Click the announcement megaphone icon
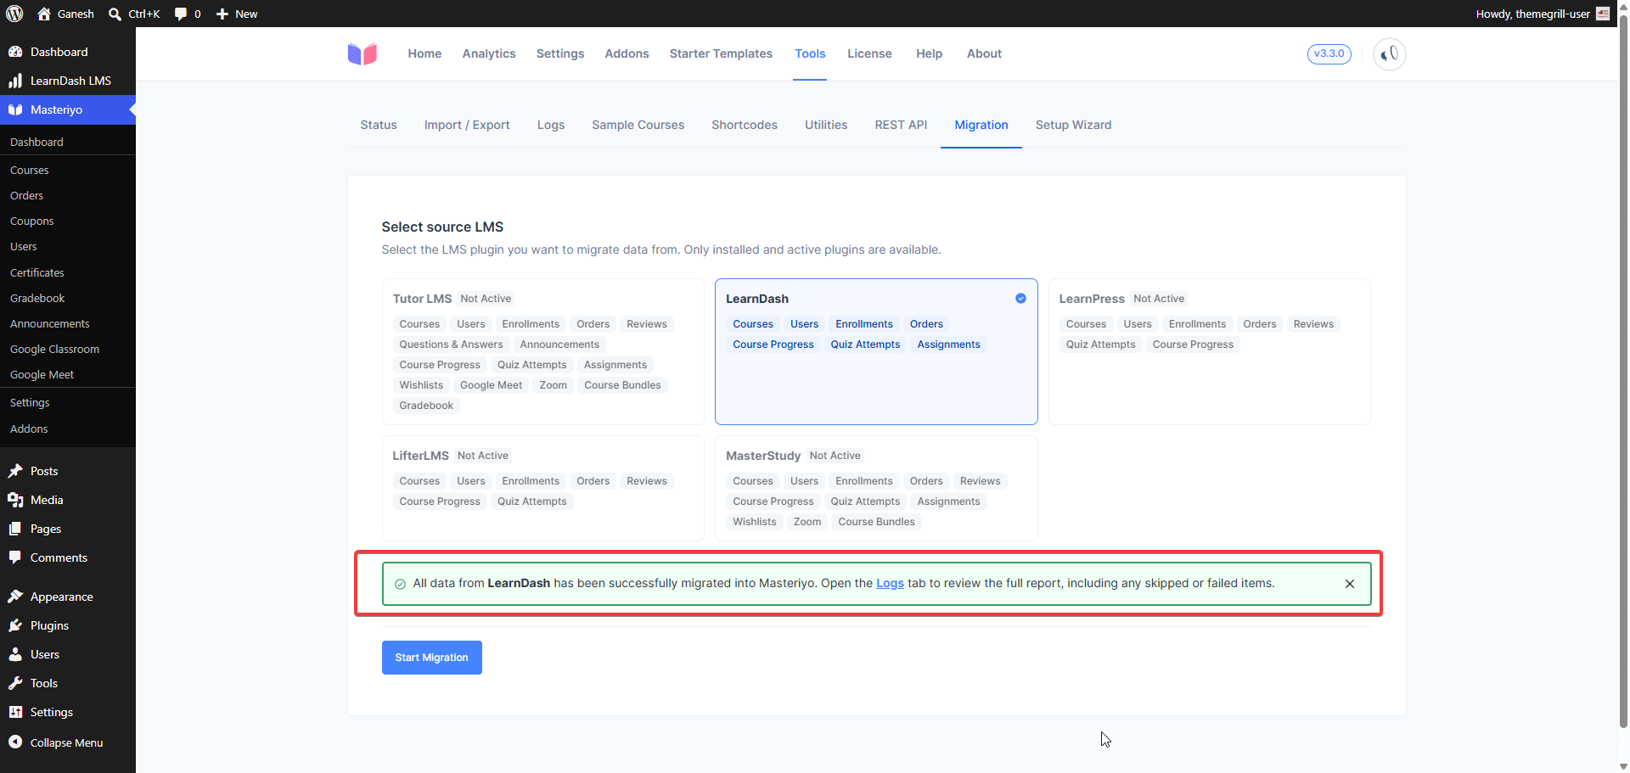 [x=1390, y=53]
